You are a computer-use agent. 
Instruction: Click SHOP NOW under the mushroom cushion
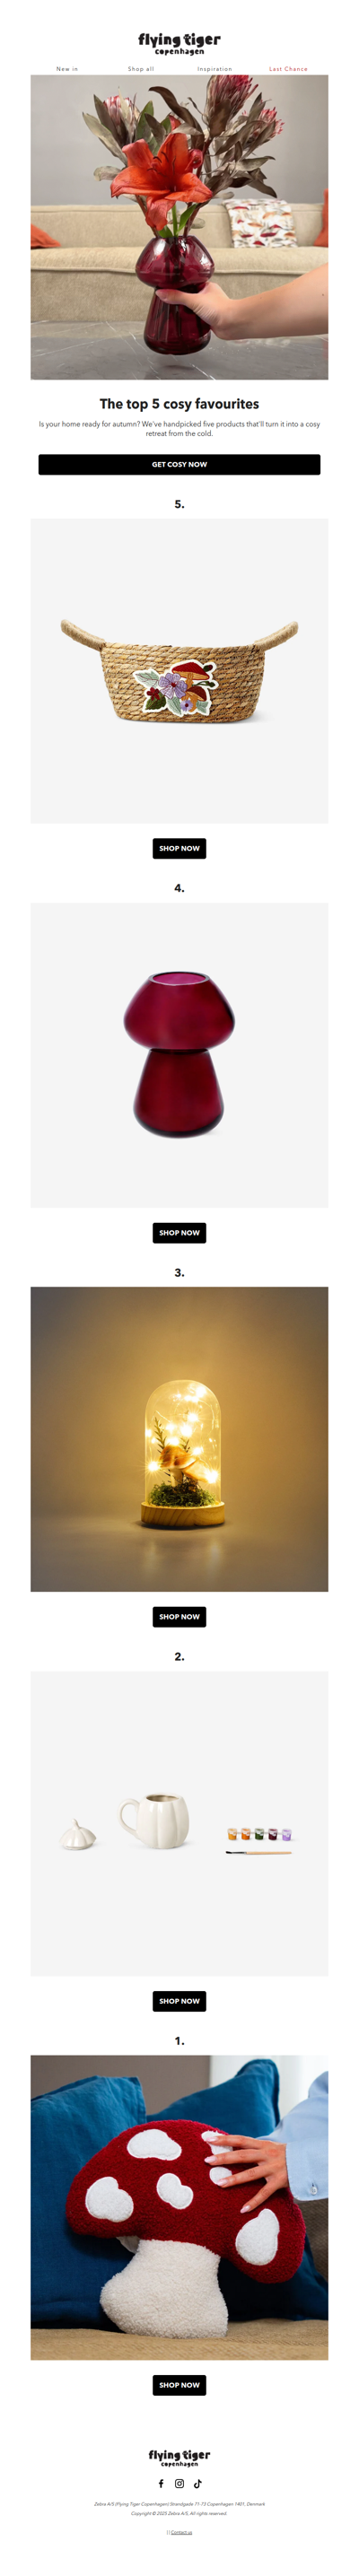point(179,2384)
